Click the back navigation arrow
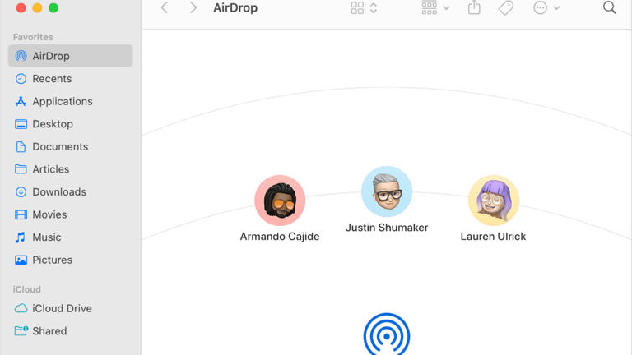Viewport: 632px width, 355px height. (x=165, y=7)
